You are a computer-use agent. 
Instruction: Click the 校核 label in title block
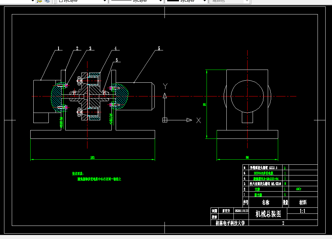coord(215,217)
